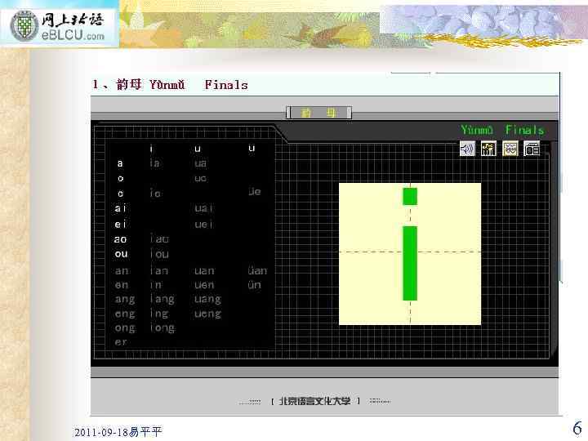
Task: Select the final "uen"
Action: [x=204, y=285]
